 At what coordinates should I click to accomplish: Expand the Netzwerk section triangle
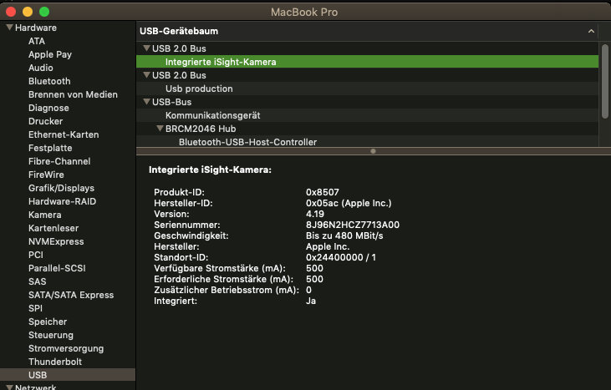click(9, 387)
